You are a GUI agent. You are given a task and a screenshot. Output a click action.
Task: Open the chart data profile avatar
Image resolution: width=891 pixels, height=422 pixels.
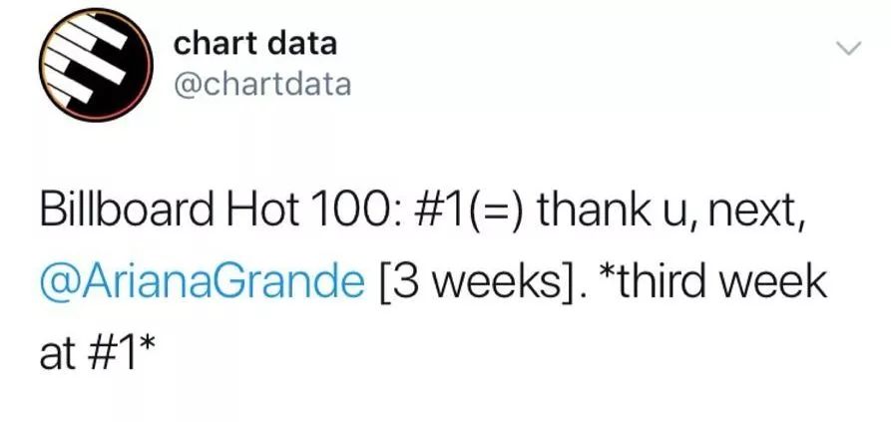(96, 65)
